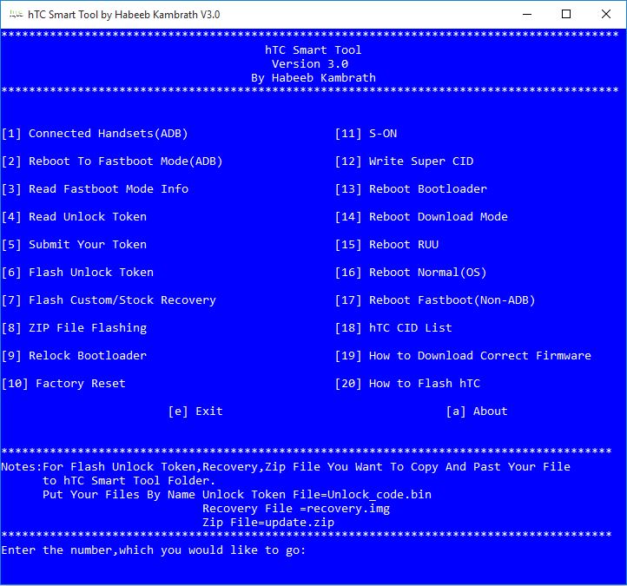Screen dimensions: 627x586
Task: Click 'Unlock Token File=Unlock_code.bin' note text
Action: (x=317, y=495)
